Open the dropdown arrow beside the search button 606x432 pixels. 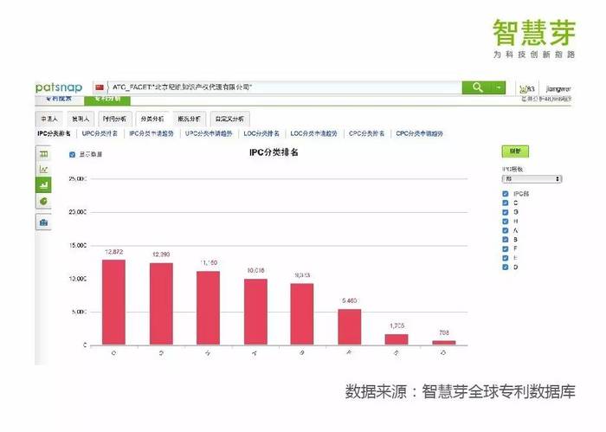(499, 87)
